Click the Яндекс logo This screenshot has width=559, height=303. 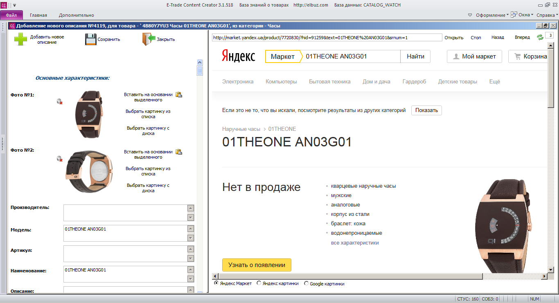pyautogui.click(x=239, y=56)
